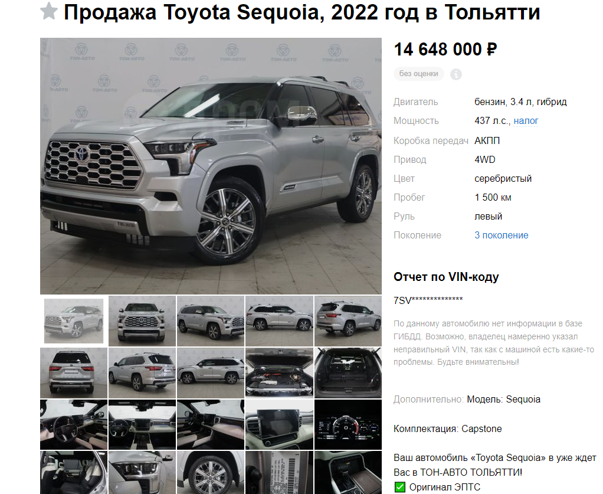Click the green checkmark by Оригинал ЭПТС
The width and height of the screenshot is (603, 494).
tap(400, 487)
